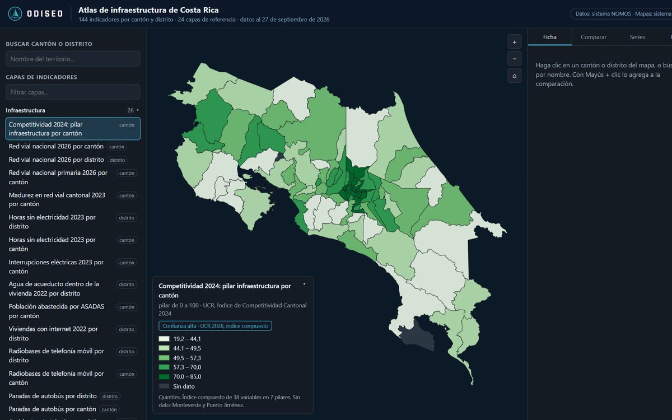672x420 pixels.
Task: Open the Comparar tab
Action: [x=594, y=37]
